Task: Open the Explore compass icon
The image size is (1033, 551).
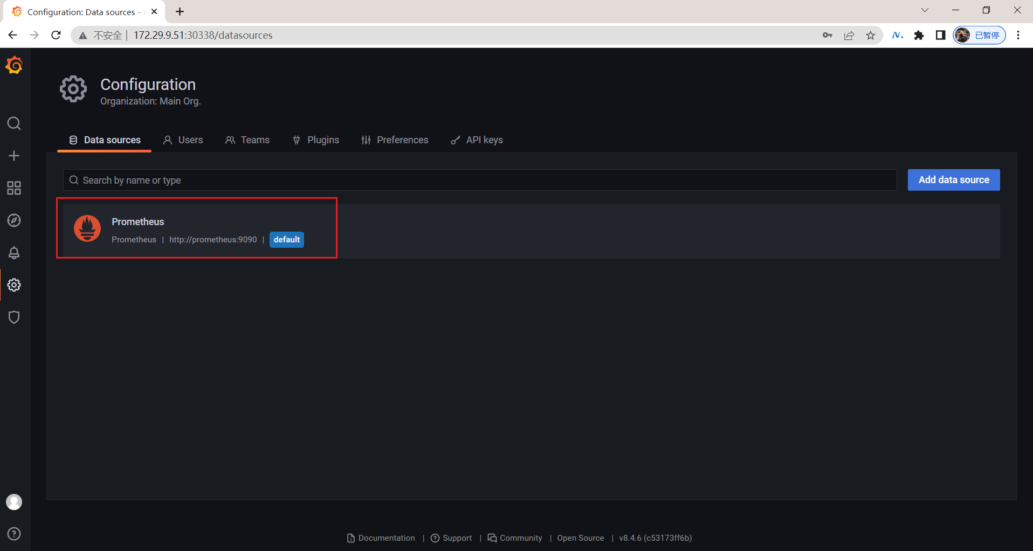Action: pyautogui.click(x=14, y=220)
